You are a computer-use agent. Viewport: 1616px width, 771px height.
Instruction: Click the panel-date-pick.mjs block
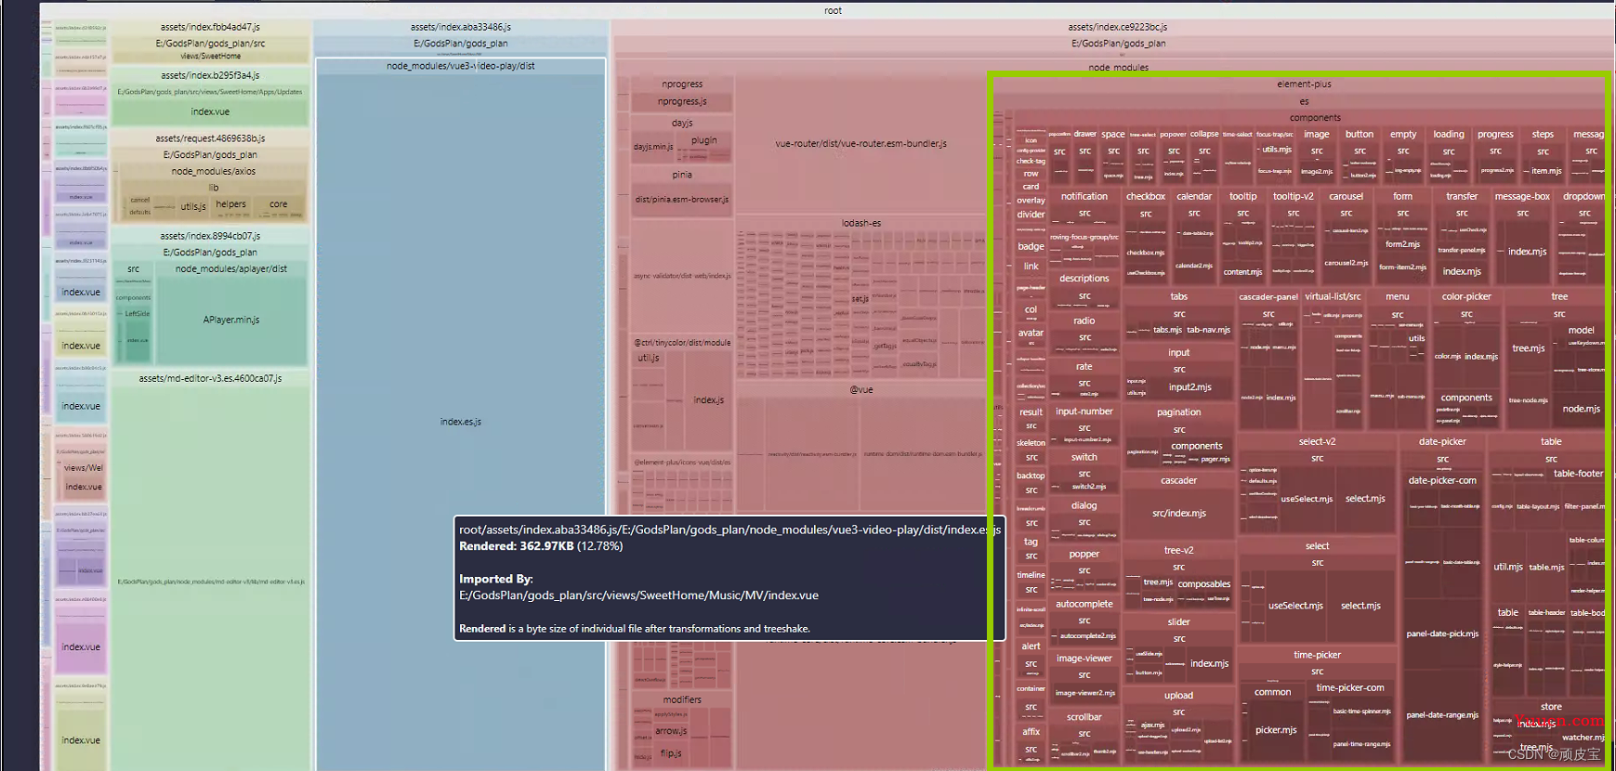pyautogui.click(x=1442, y=634)
